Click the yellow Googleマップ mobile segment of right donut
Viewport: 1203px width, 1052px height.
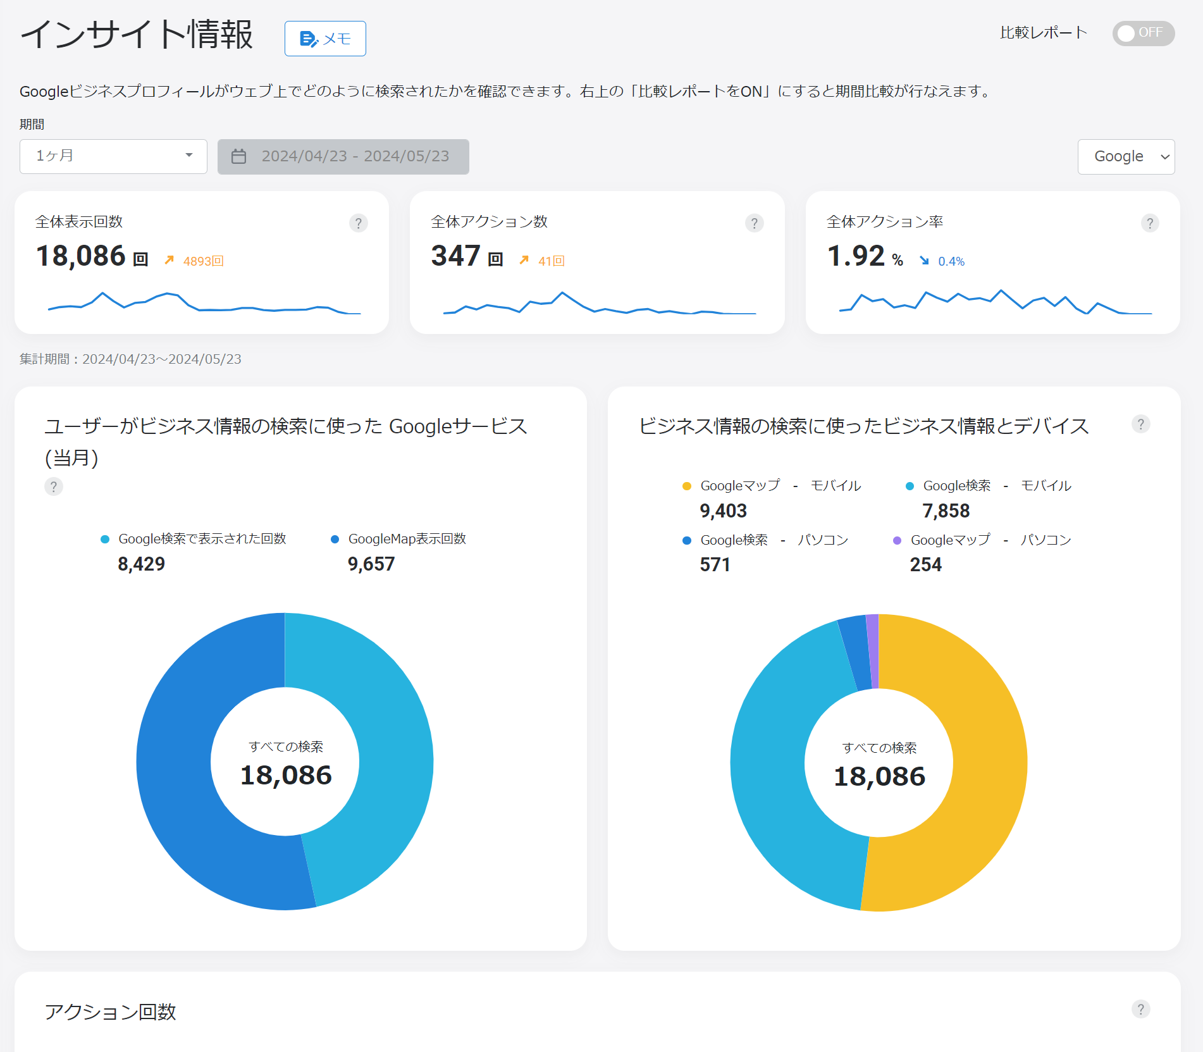tap(990, 765)
